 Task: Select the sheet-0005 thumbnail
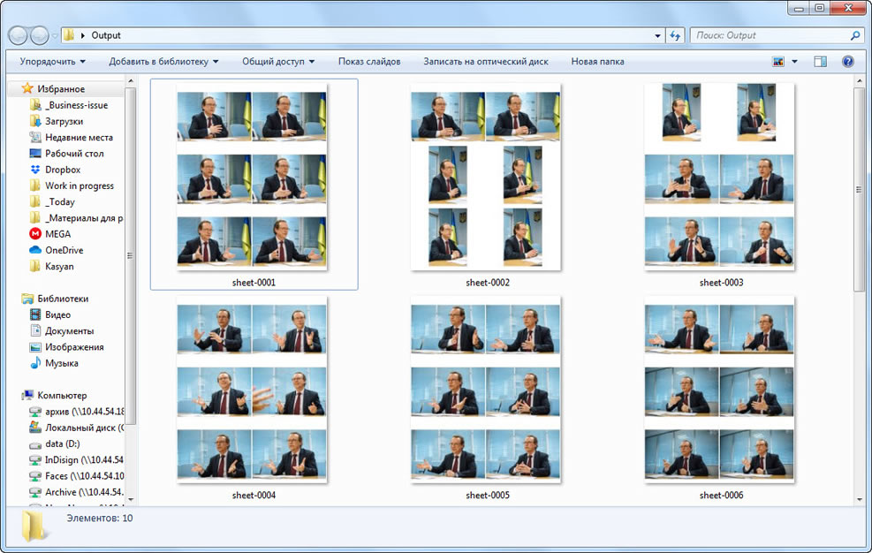pyautogui.click(x=486, y=390)
